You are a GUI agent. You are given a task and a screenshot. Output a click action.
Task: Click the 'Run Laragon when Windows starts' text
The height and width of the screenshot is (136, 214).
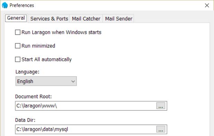click(61, 32)
